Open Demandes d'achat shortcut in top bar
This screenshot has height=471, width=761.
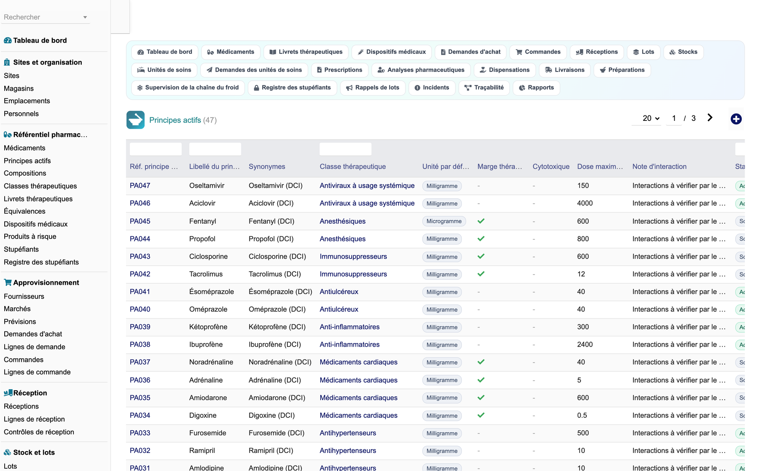pyautogui.click(x=470, y=52)
